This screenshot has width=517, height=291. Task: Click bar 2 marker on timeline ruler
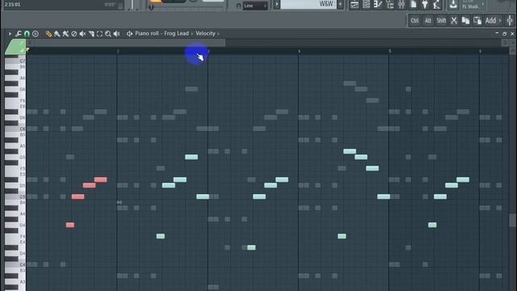(118, 51)
